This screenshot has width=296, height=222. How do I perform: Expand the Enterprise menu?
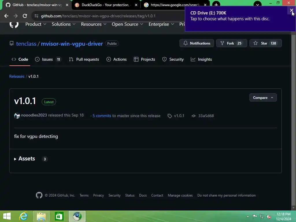tap(161, 24)
